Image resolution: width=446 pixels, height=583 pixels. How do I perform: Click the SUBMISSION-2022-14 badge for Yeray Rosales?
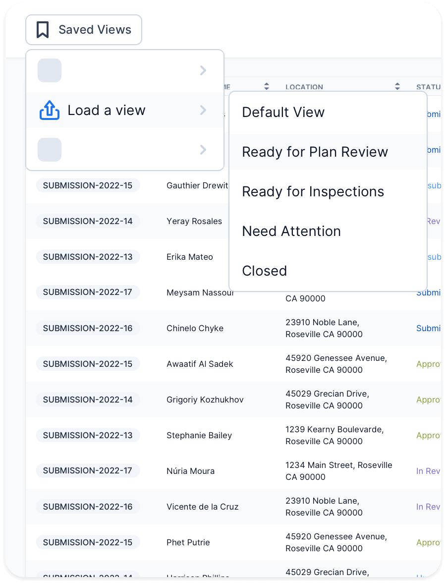[x=88, y=221]
